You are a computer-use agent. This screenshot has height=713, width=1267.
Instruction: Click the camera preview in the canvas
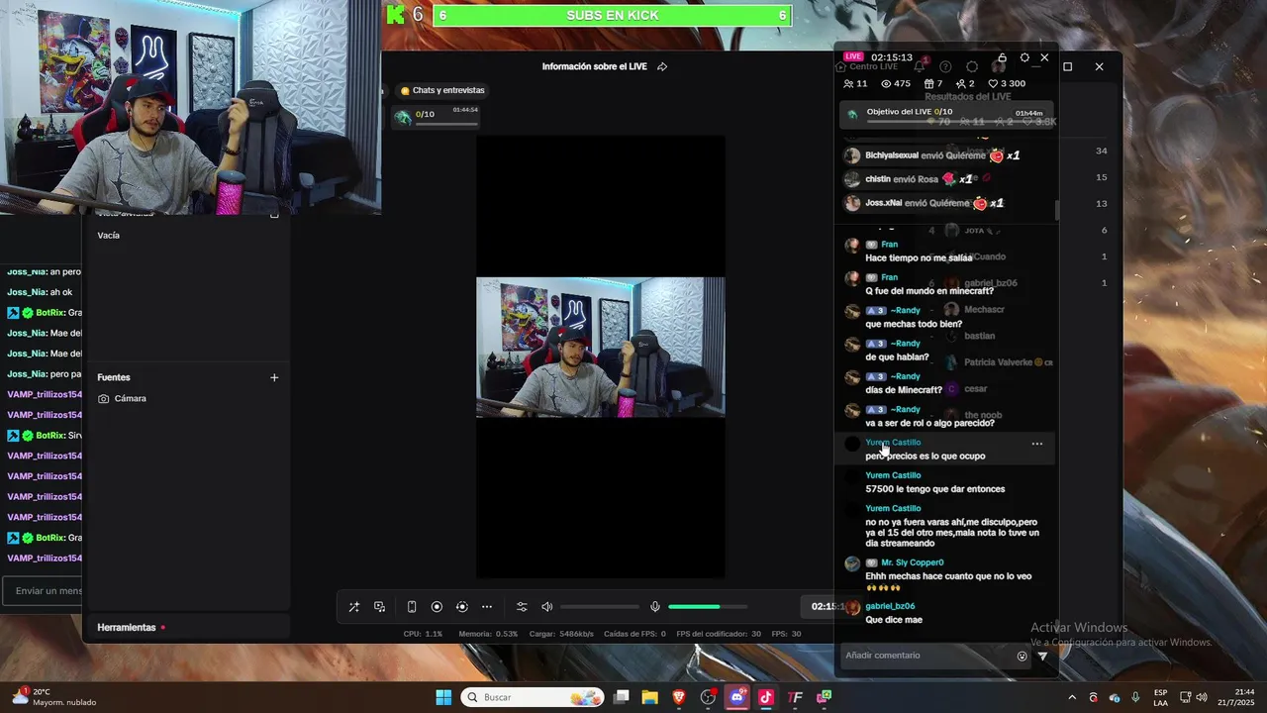[x=601, y=348]
